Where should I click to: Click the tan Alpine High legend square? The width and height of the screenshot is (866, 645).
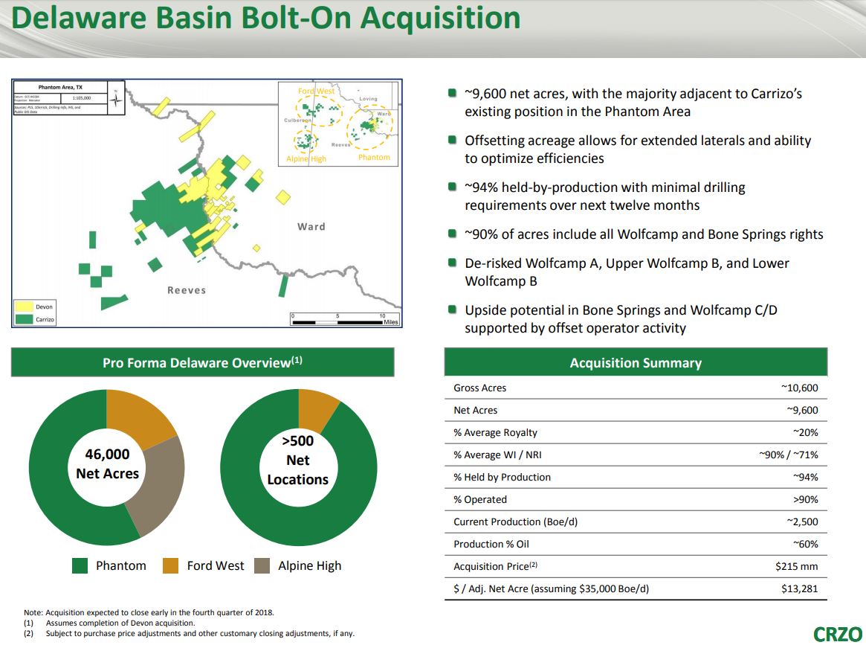click(x=262, y=565)
